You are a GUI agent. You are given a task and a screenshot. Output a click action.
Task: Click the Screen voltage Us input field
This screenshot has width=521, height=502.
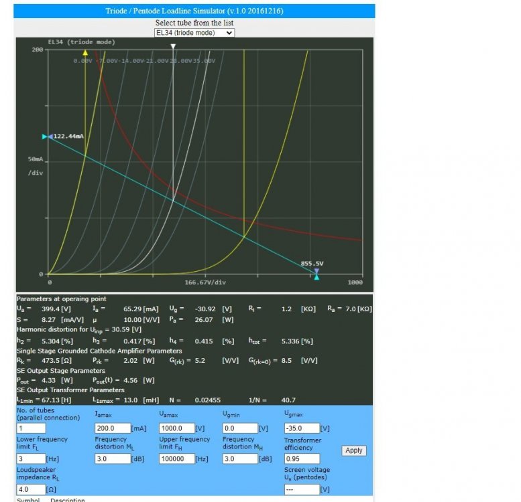pyautogui.click(x=301, y=489)
